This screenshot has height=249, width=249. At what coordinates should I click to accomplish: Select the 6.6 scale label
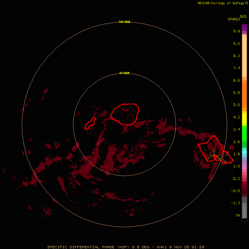(x=237, y=80)
